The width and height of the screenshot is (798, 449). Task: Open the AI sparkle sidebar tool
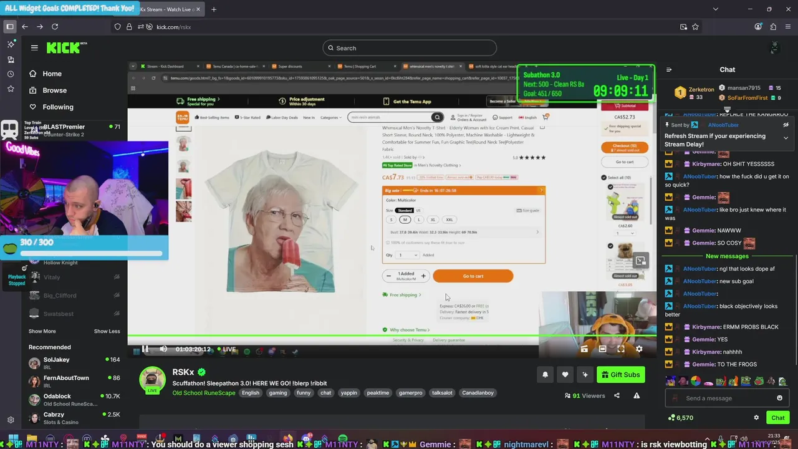click(11, 44)
